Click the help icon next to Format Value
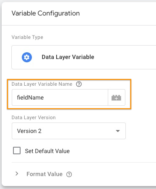This screenshot has width=156, height=189. 69,174
